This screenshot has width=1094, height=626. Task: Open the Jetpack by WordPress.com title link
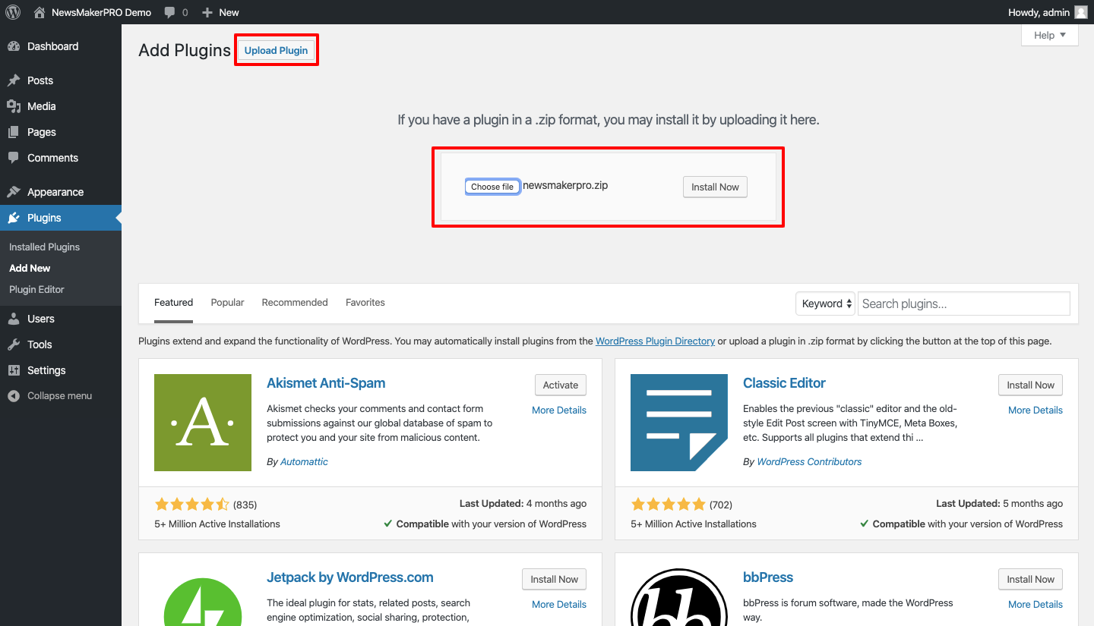(349, 577)
